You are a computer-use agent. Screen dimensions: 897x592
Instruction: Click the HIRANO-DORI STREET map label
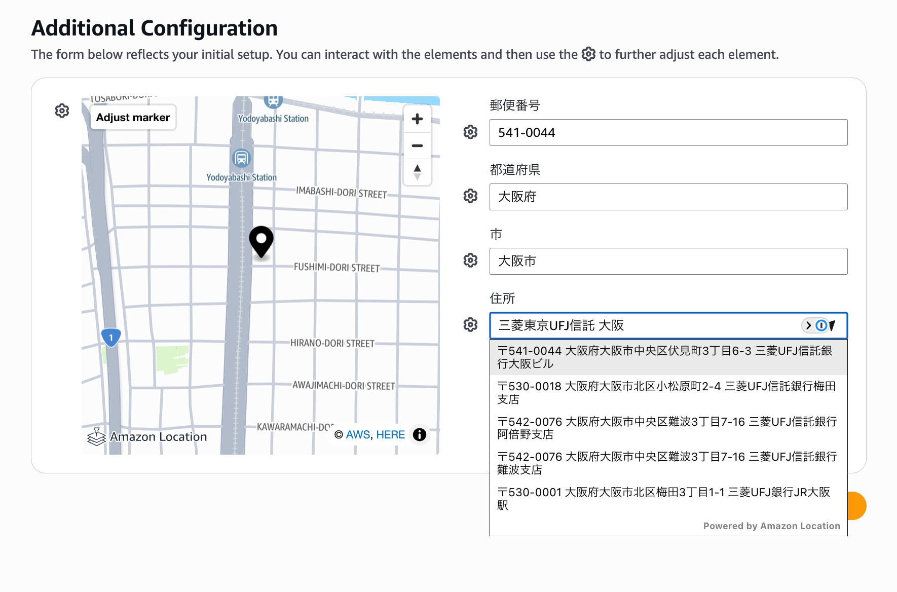coord(332,343)
